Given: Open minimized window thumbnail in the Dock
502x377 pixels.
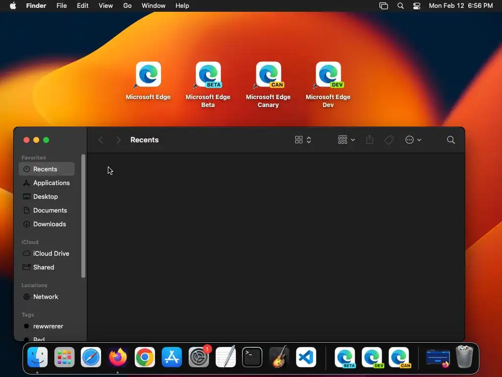Looking at the screenshot, I should point(438,358).
